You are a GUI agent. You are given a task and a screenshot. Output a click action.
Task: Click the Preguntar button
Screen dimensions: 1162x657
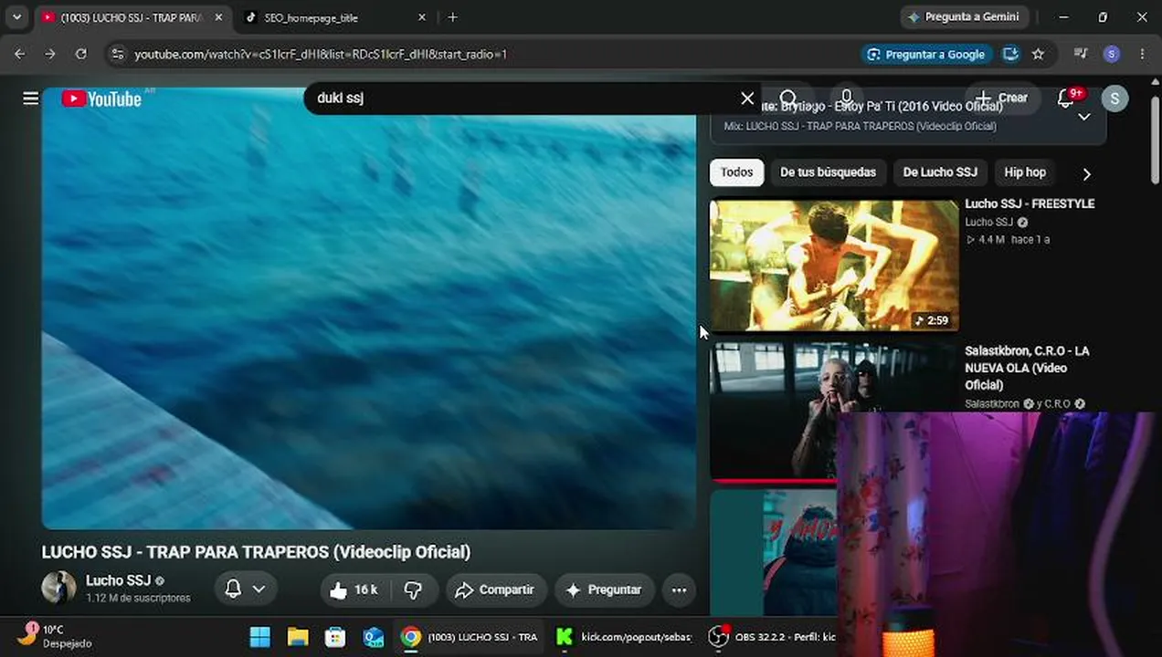[604, 590]
